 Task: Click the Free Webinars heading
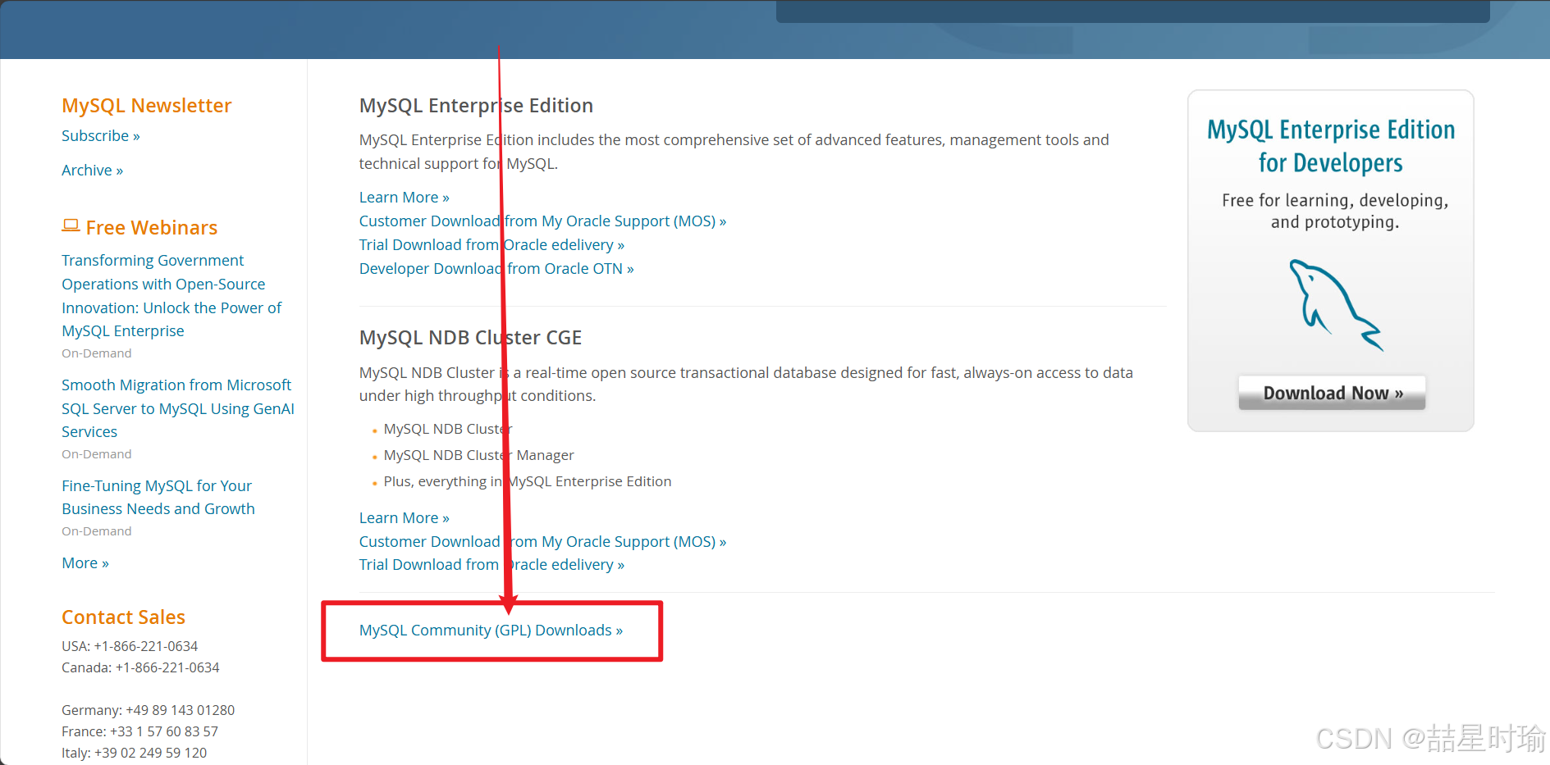tap(152, 228)
